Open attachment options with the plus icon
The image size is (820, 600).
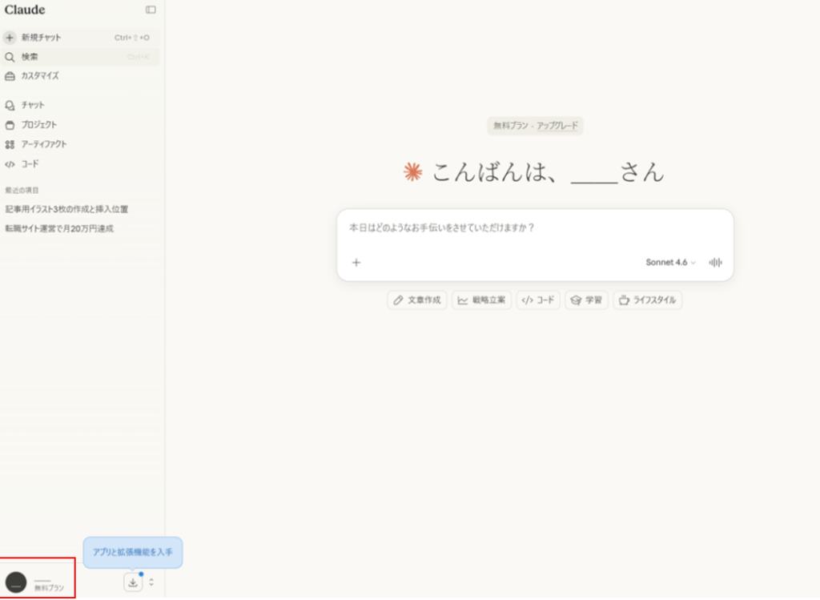pyautogui.click(x=356, y=262)
